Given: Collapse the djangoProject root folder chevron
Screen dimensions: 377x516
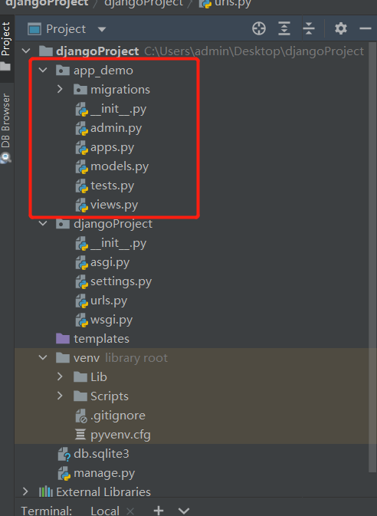Looking at the screenshot, I should [26, 51].
